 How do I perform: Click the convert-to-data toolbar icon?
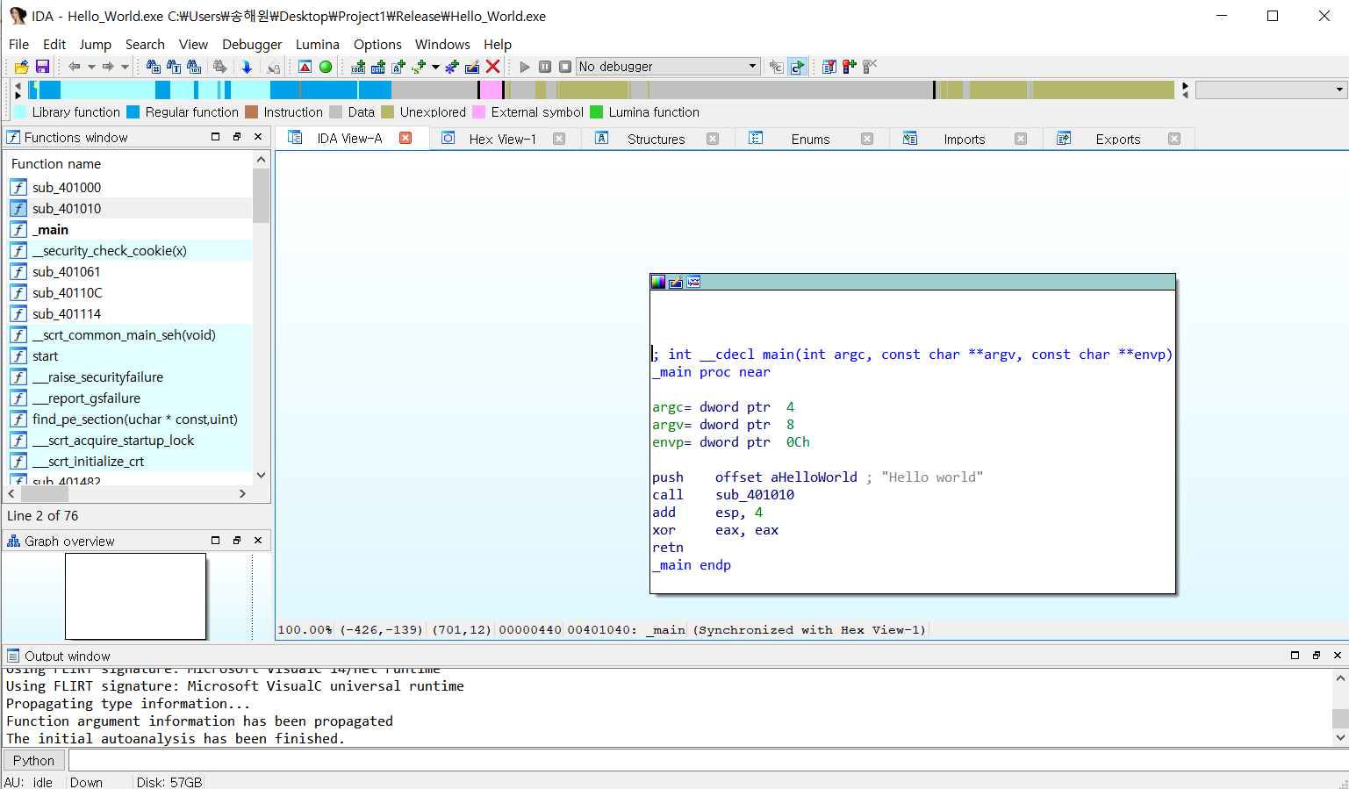point(378,67)
